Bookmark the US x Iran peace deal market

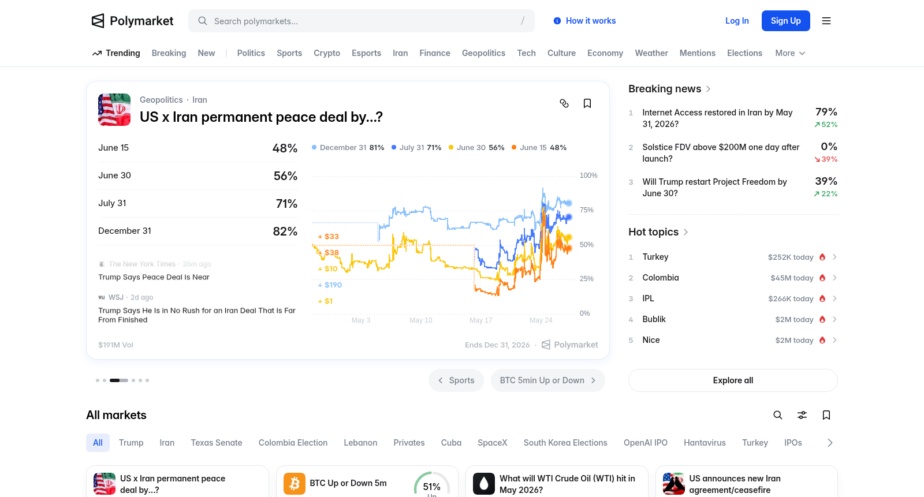587,103
